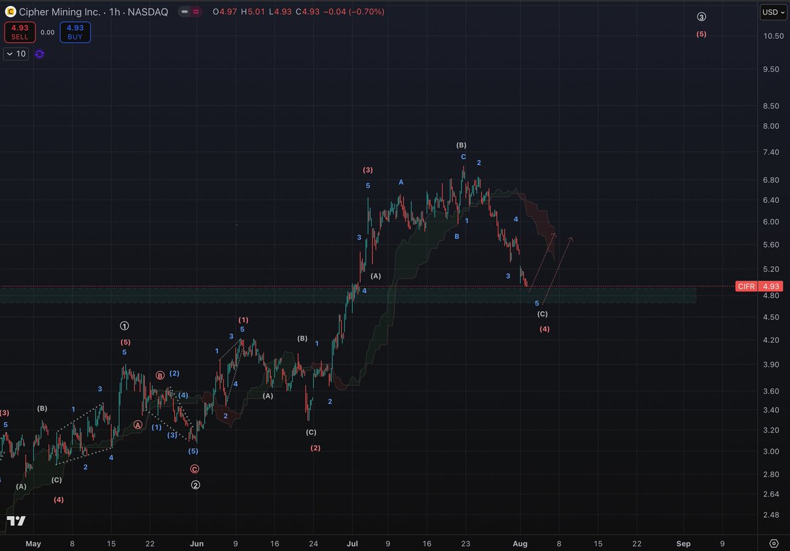This screenshot has width=790, height=551.
Task: Click the Aug label on time axis
Action: coord(520,544)
